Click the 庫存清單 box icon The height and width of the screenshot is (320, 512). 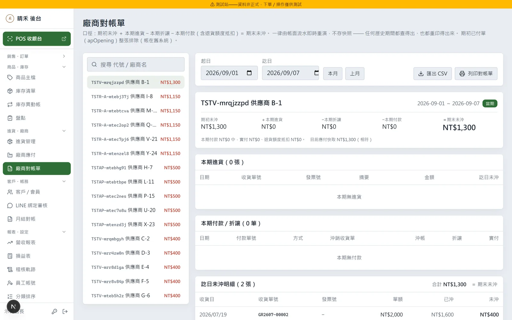[x=10, y=91]
